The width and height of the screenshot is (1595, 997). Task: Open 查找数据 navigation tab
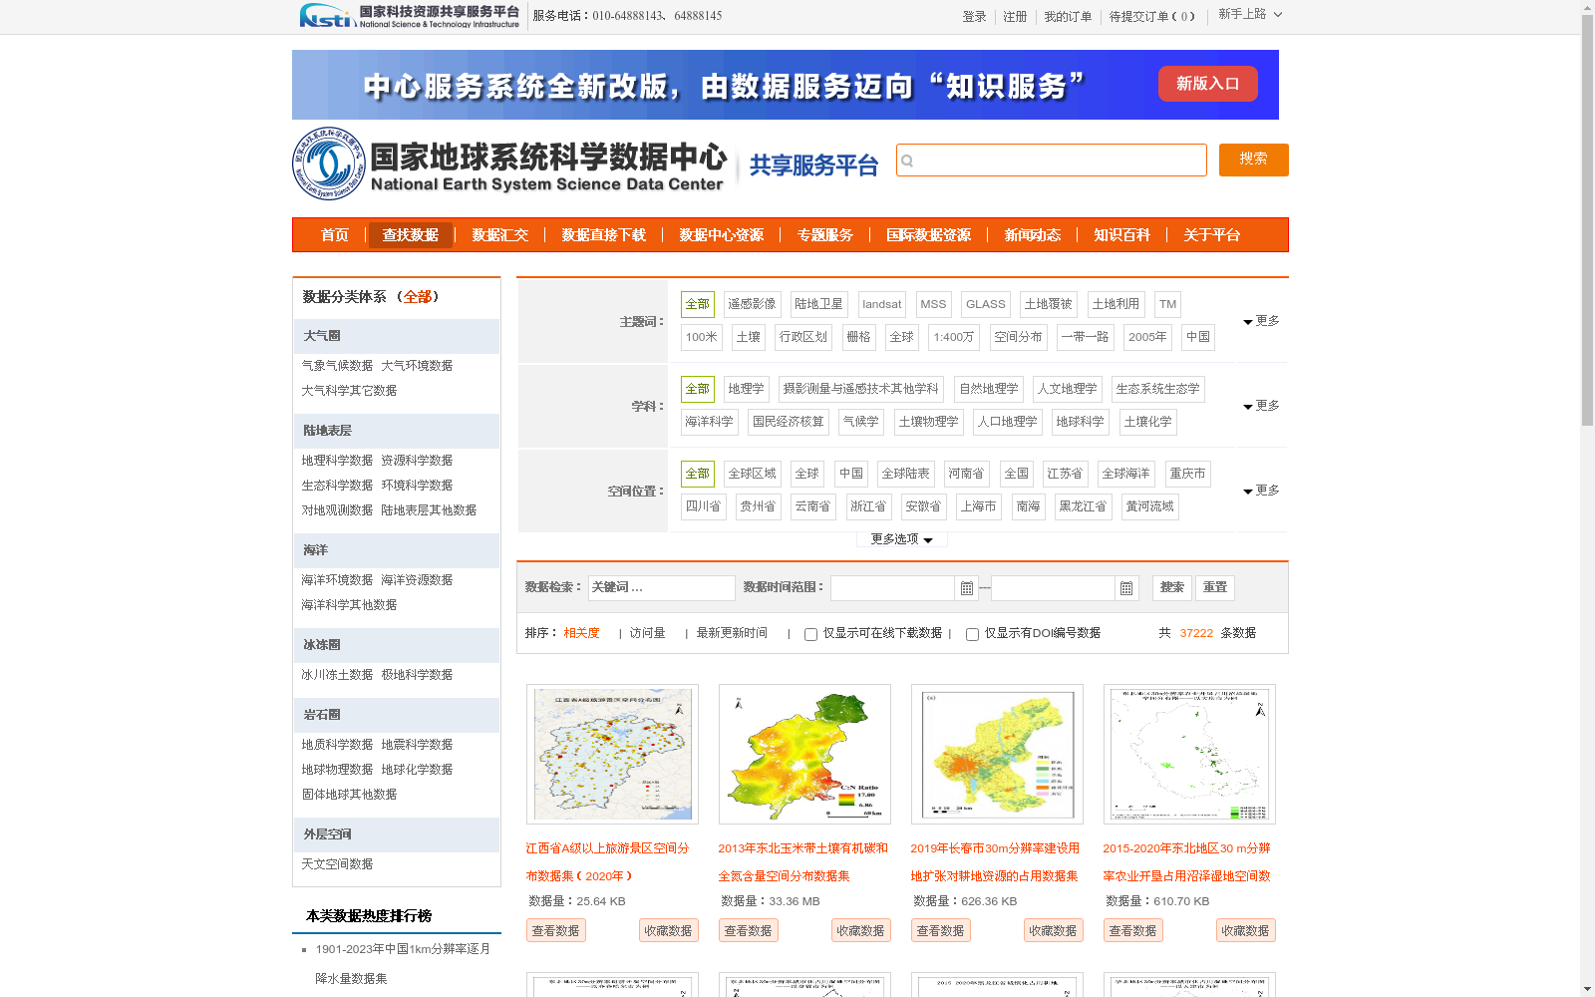point(411,235)
